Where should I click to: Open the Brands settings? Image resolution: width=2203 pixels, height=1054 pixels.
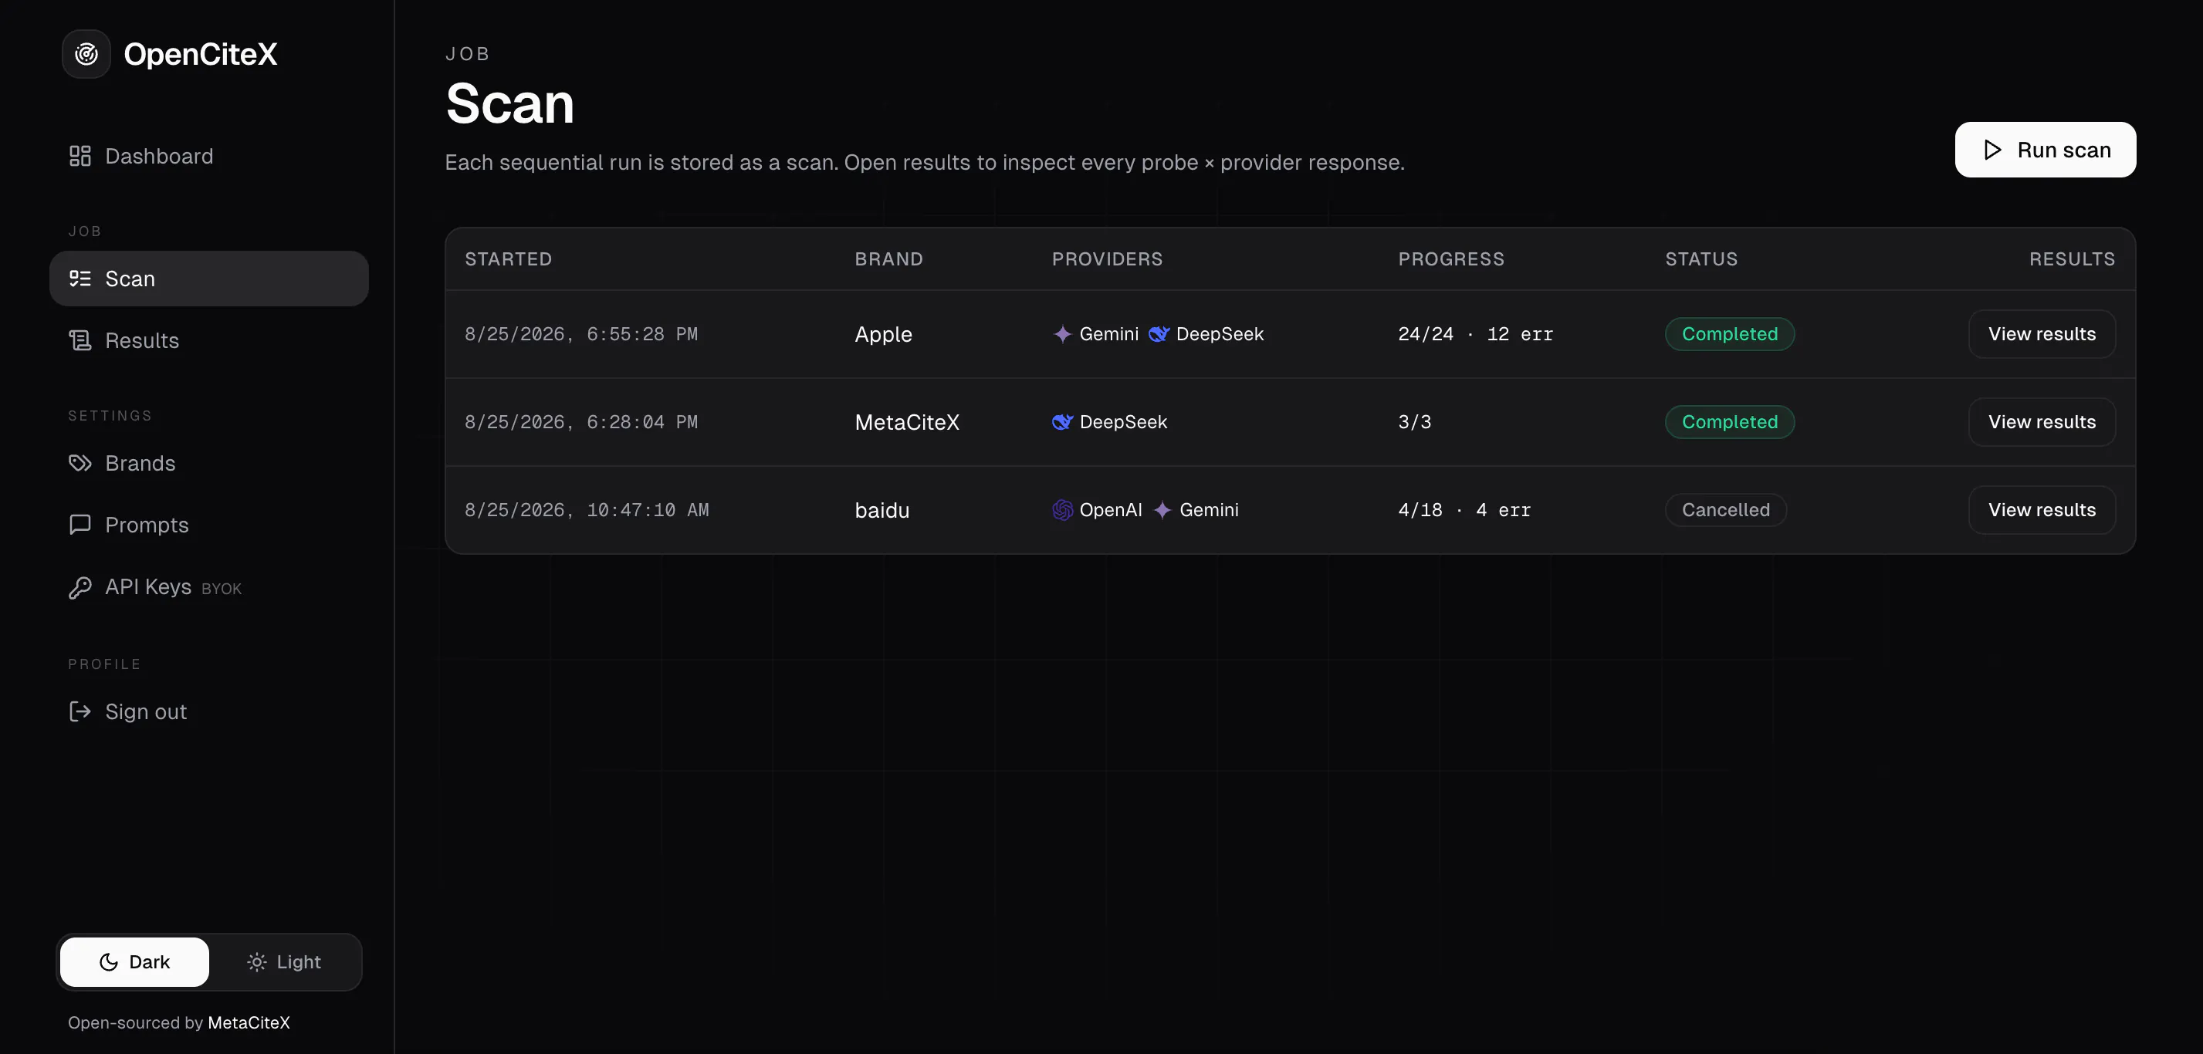coord(208,463)
